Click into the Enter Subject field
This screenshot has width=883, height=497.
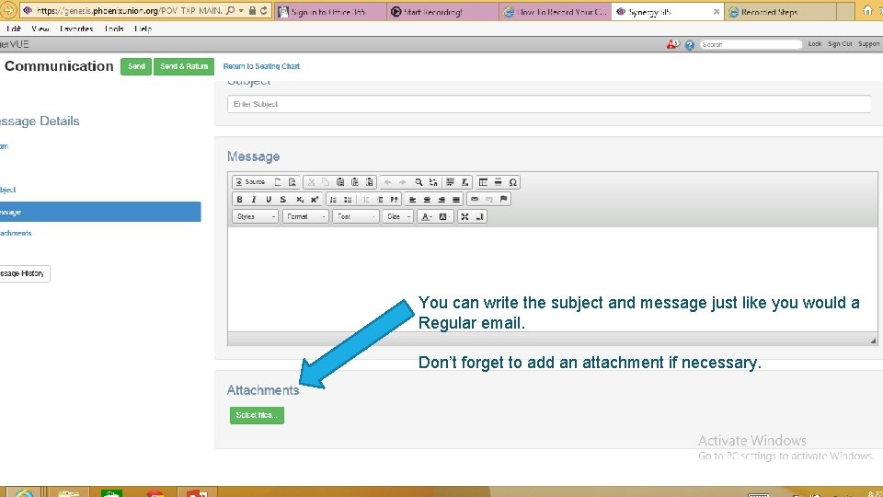pyautogui.click(x=549, y=104)
